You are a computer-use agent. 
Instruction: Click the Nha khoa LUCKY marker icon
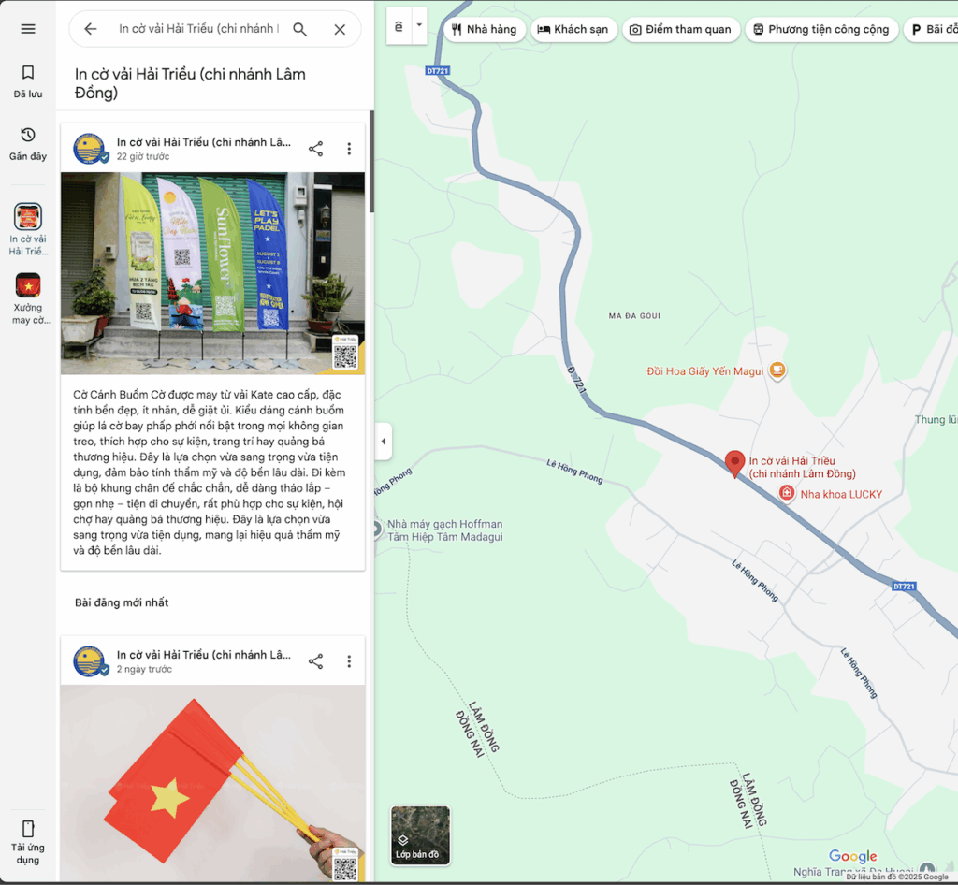786,492
